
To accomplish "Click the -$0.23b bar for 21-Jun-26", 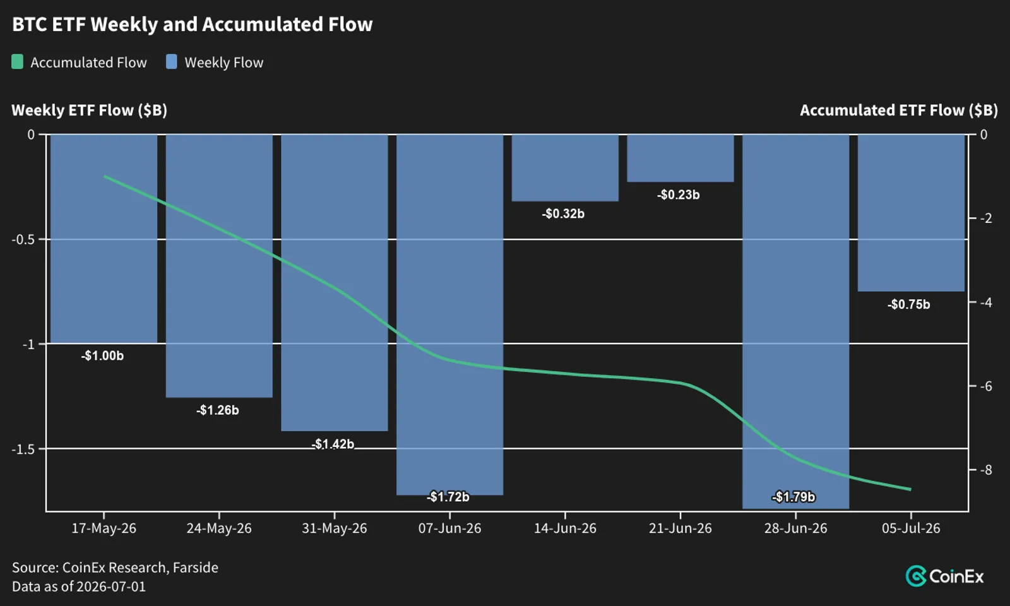I will click(680, 158).
